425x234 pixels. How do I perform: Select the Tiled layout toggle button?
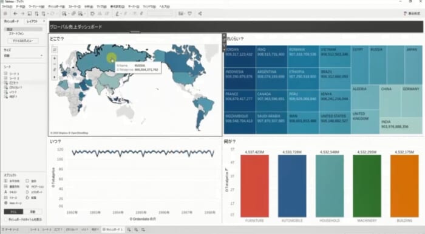[13, 212]
